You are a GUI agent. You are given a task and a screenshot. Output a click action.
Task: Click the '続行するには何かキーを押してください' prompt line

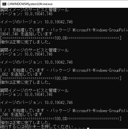pyautogui.click(x=43, y=127)
